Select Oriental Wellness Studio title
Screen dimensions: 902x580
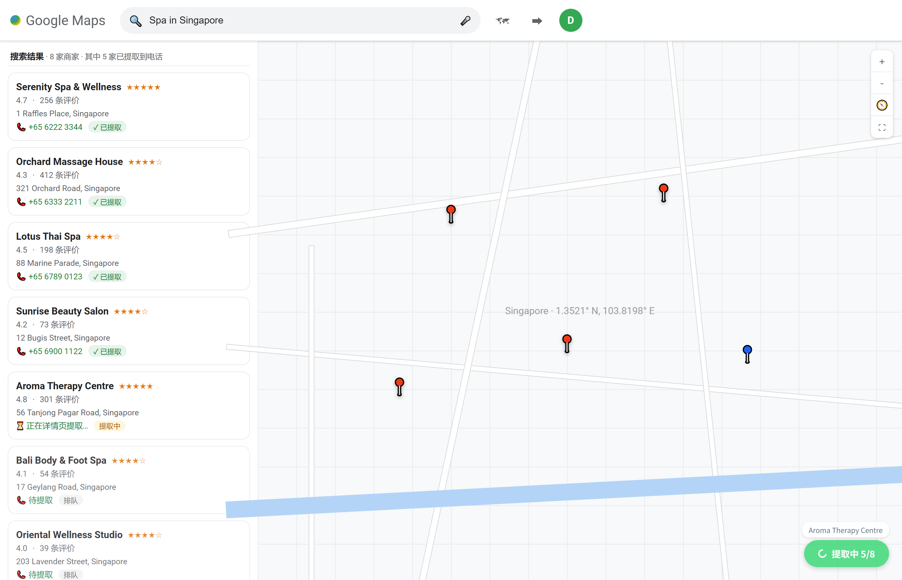69,535
